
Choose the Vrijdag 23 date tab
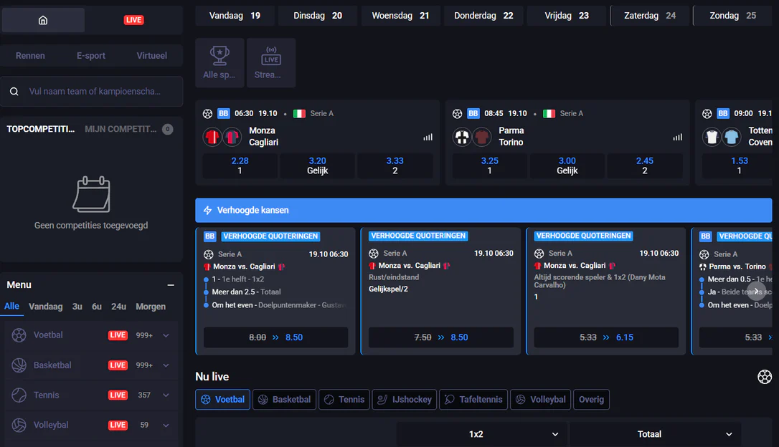click(567, 15)
